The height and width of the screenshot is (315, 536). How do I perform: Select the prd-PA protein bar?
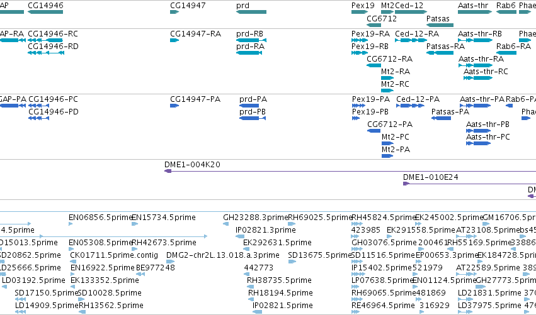tap(249, 106)
